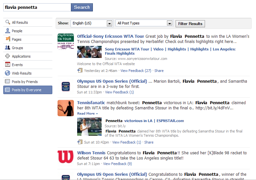This screenshot has width=256, height=180.
Task: Click the Groups icon in sidebar
Action: [8, 48]
